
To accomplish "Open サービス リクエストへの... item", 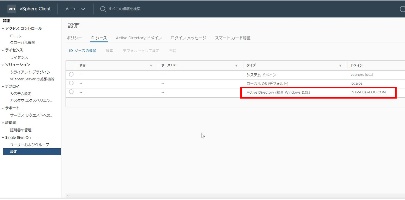I will 31,115.
